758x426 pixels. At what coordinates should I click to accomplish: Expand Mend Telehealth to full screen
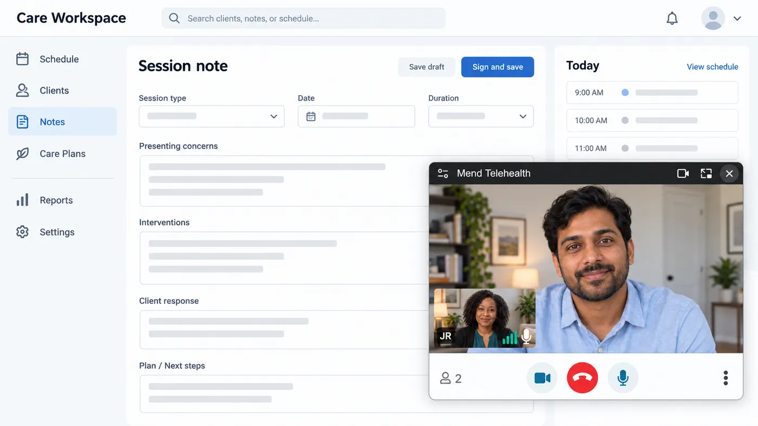[706, 174]
